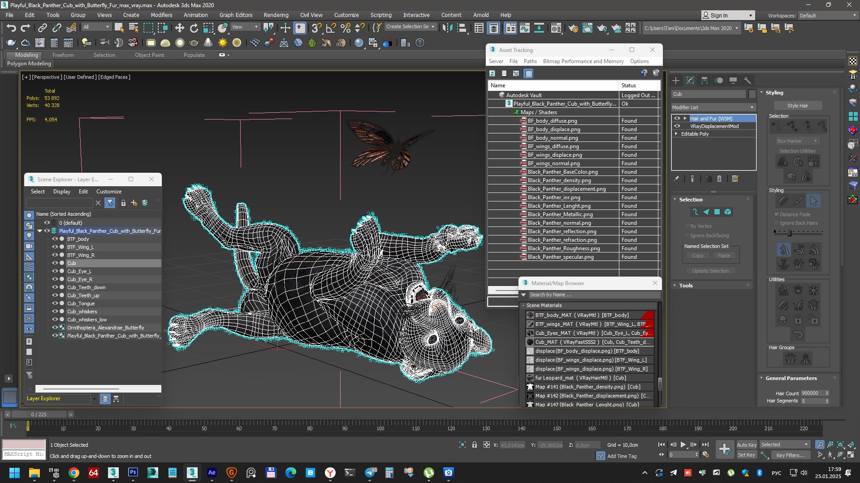The width and height of the screenshot is (860, 483).
Task: Adjust the Distance Fade brush size slider
Action: (790, 233)
